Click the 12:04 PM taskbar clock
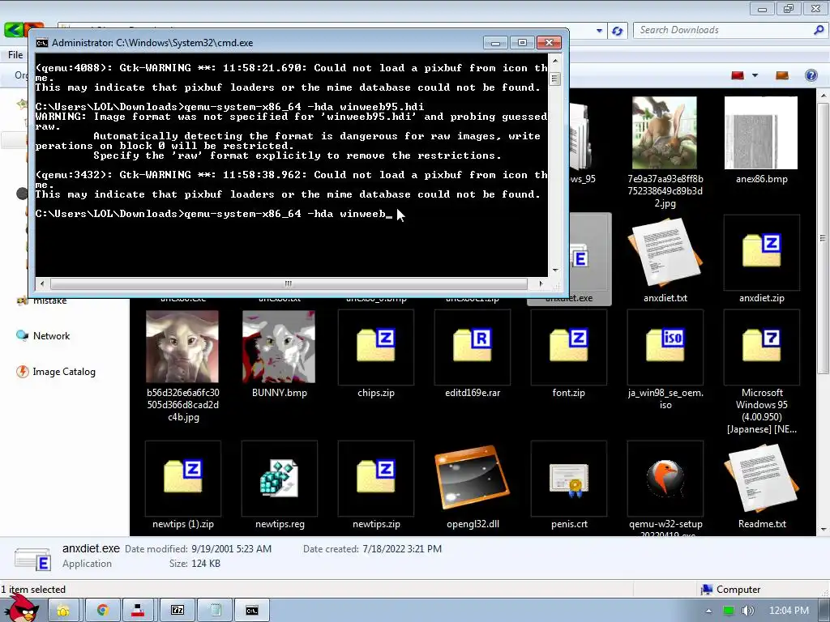 pos(789,611)
